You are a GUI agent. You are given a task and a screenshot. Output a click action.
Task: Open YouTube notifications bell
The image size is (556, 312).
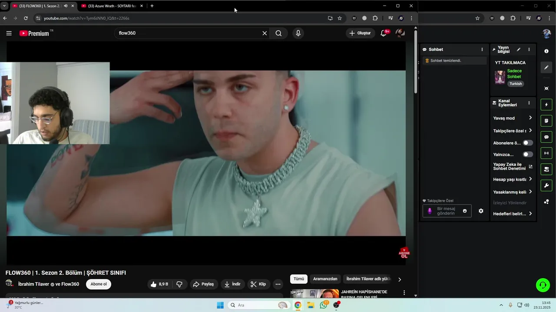pos(384,33)
